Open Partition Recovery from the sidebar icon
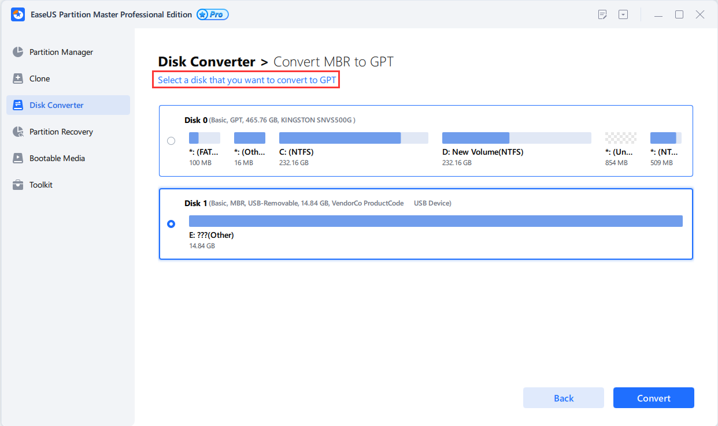Viewport: 718px width, 426px height. coord(19,132)
